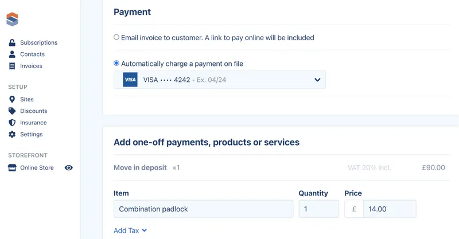Click the Invoices receipt icon
The width and height of the screenshot is (459, 239).
pos(12,66)
